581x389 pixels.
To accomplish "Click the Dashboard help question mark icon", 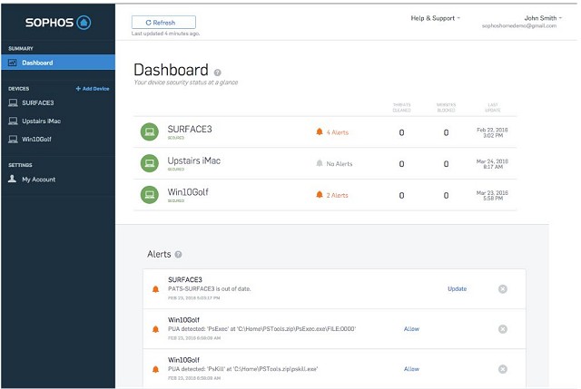I will (x=218, y=72).
